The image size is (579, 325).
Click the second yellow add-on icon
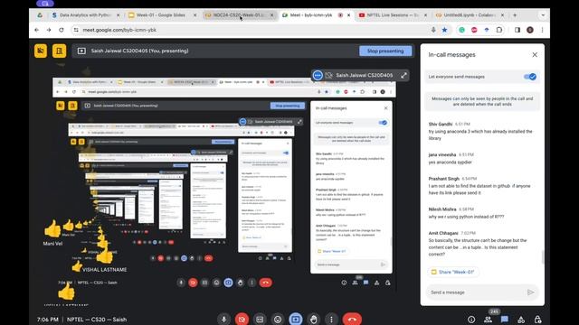(59, 51)
